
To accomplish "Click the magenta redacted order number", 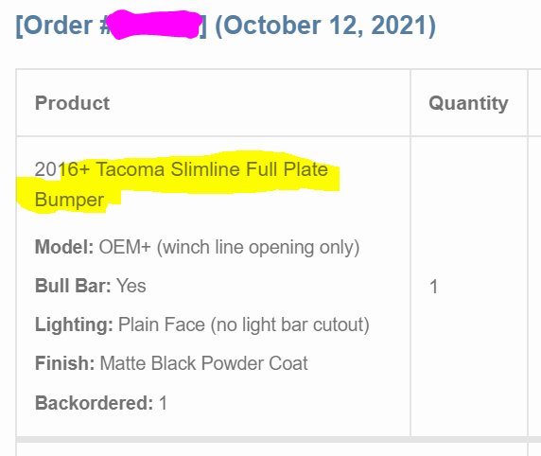I will click(x=153, y=25).
